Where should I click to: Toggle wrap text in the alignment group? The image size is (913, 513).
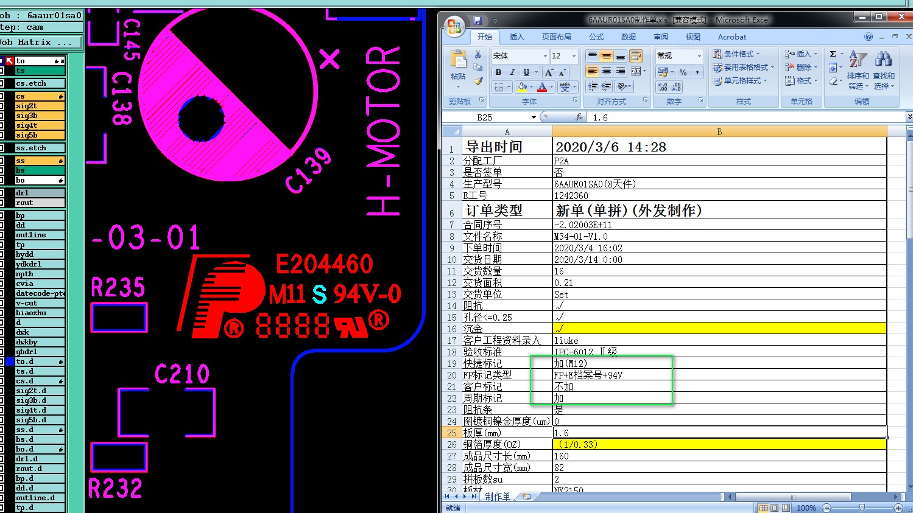pyautogui.click(x=636, y=56)
